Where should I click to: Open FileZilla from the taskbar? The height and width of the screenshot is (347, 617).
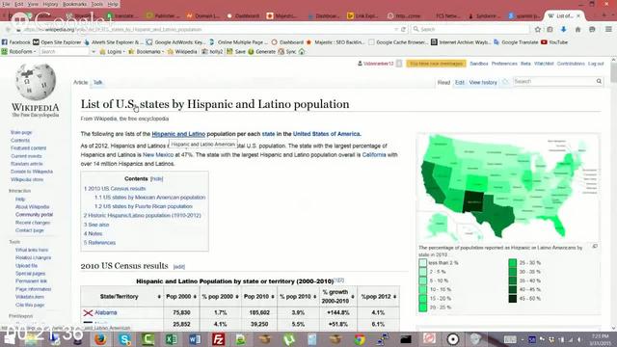(x=218, y=339)
